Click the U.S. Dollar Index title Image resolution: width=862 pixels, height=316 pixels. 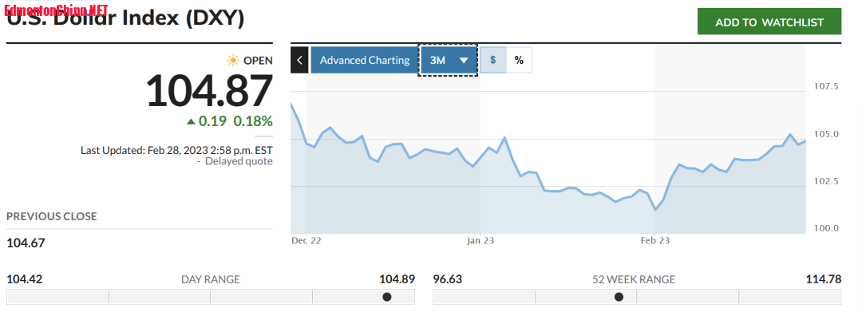125,18
